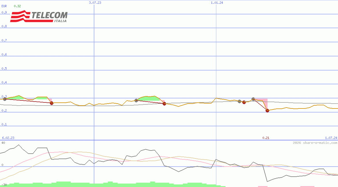Select the red sell marker near 1.07.24
The height and width of the screenshot is (187, 338).
point(267,110)
